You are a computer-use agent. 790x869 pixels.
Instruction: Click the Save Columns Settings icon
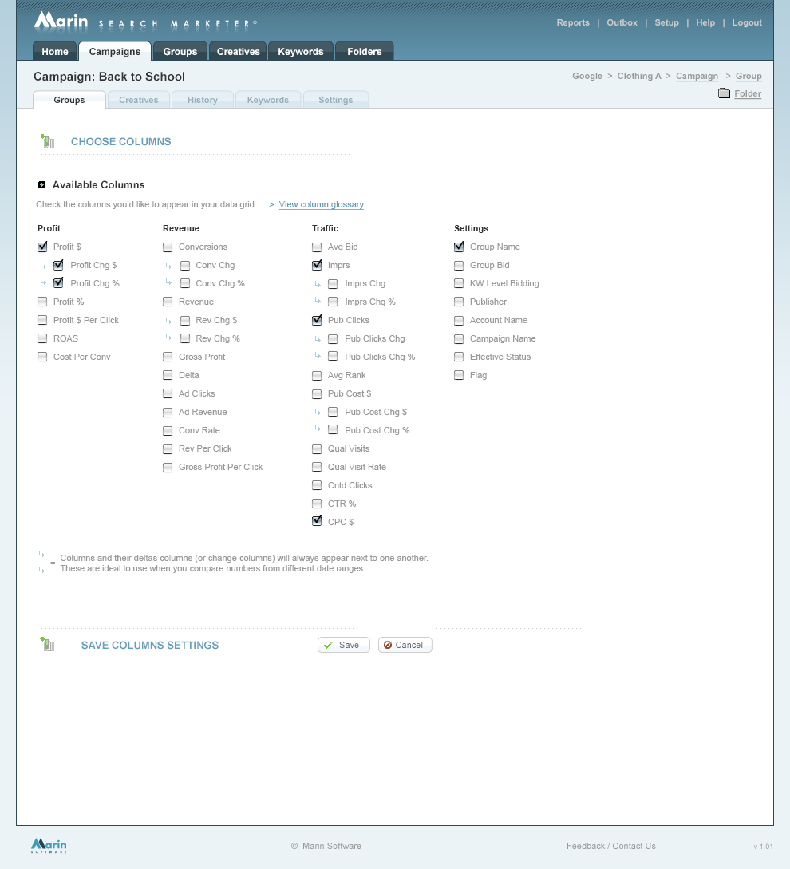[47, 645]
